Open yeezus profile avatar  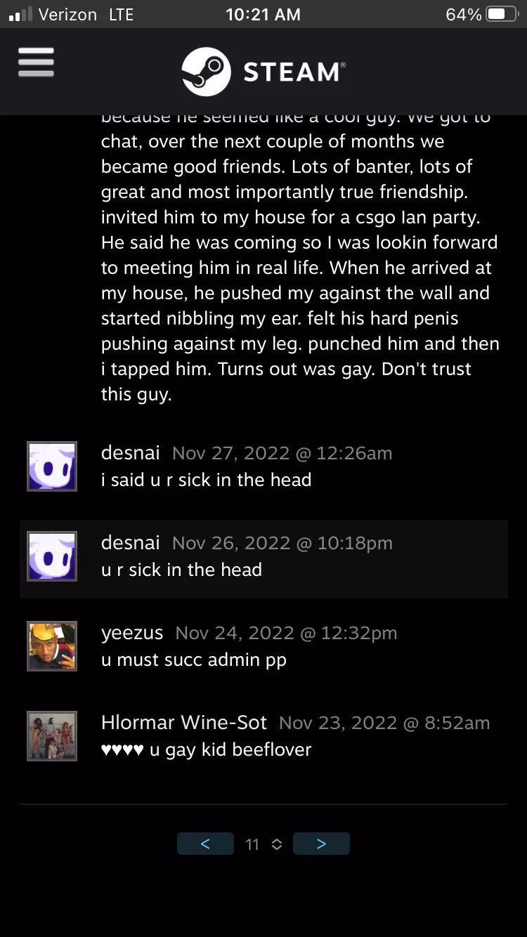pos(52,646)
